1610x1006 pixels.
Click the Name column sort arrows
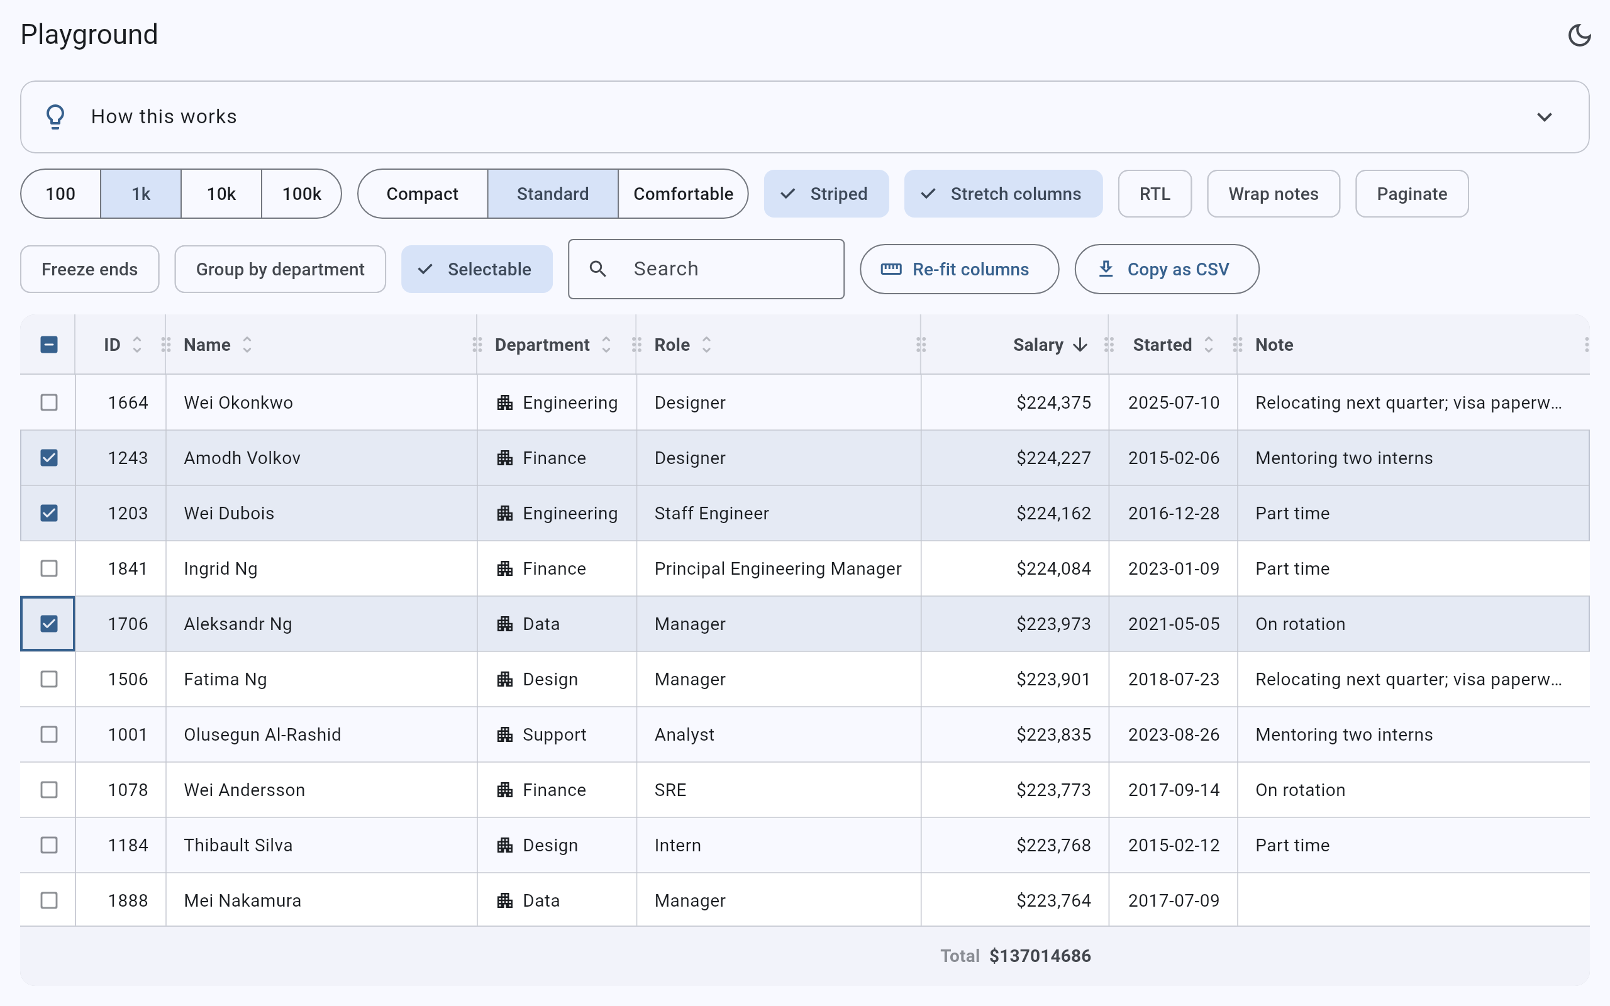(247, 345)
